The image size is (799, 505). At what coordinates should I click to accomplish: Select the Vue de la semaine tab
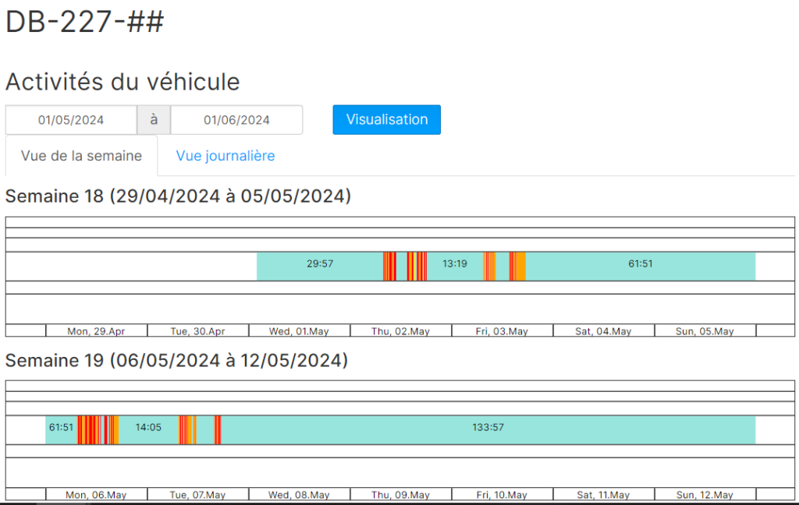tap(81, 156)
